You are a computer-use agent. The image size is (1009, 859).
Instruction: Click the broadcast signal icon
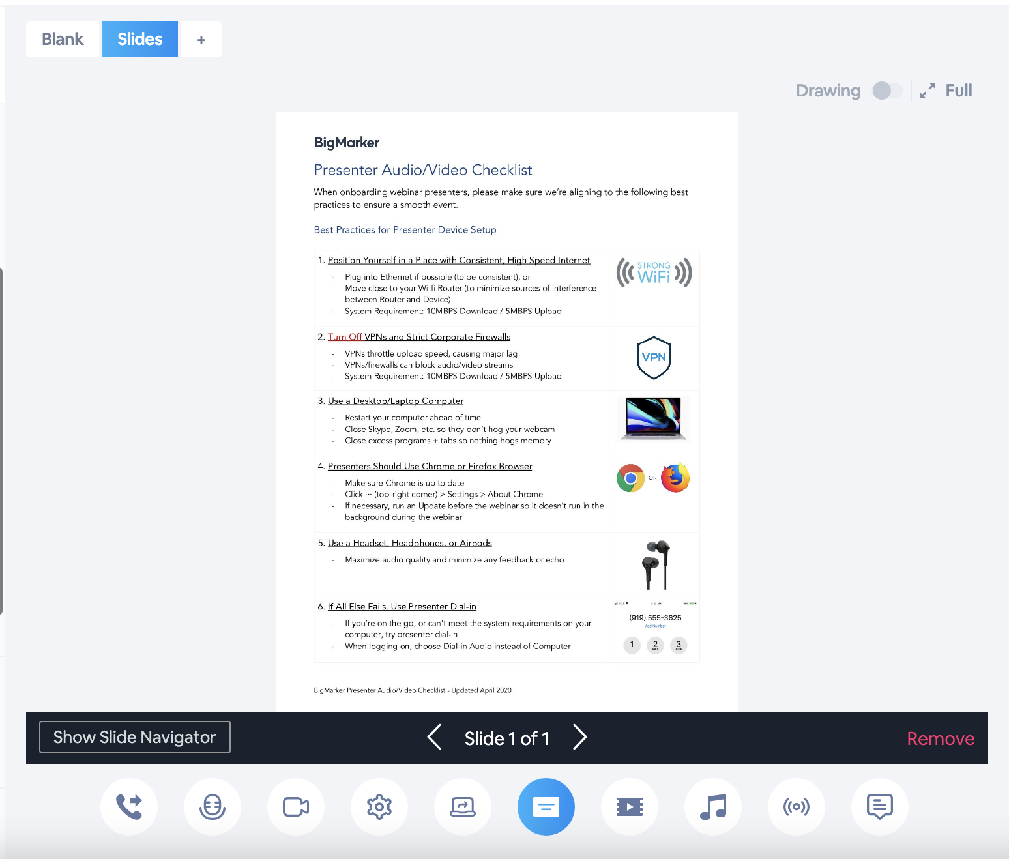(797, 807)
